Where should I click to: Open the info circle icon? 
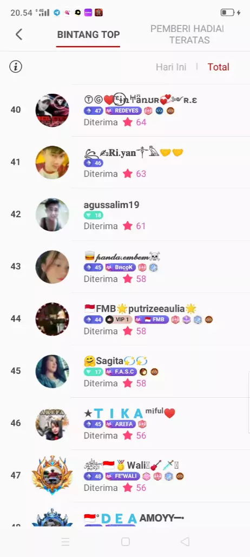click(x=16, y=67)
